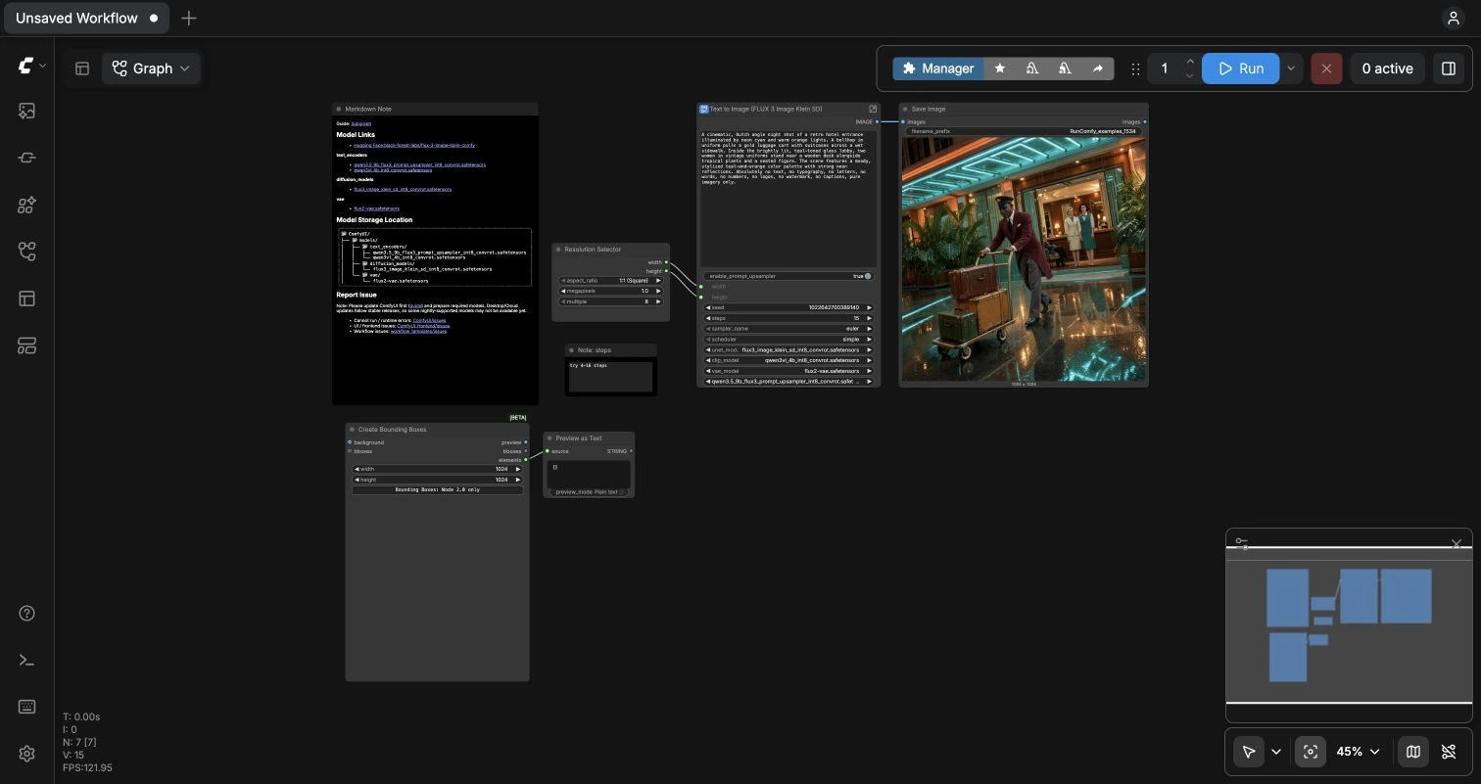Toggle the preview_mode Plain text switch
Viewport: 1481px width, 784px height.
pos(622,492)
